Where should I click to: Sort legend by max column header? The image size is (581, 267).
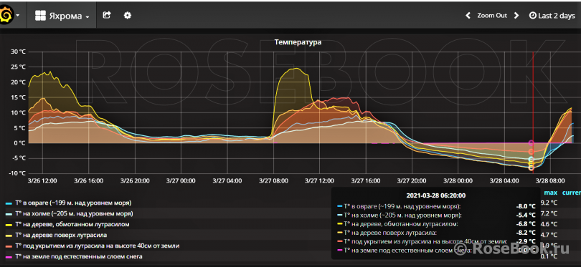point(550,193)
